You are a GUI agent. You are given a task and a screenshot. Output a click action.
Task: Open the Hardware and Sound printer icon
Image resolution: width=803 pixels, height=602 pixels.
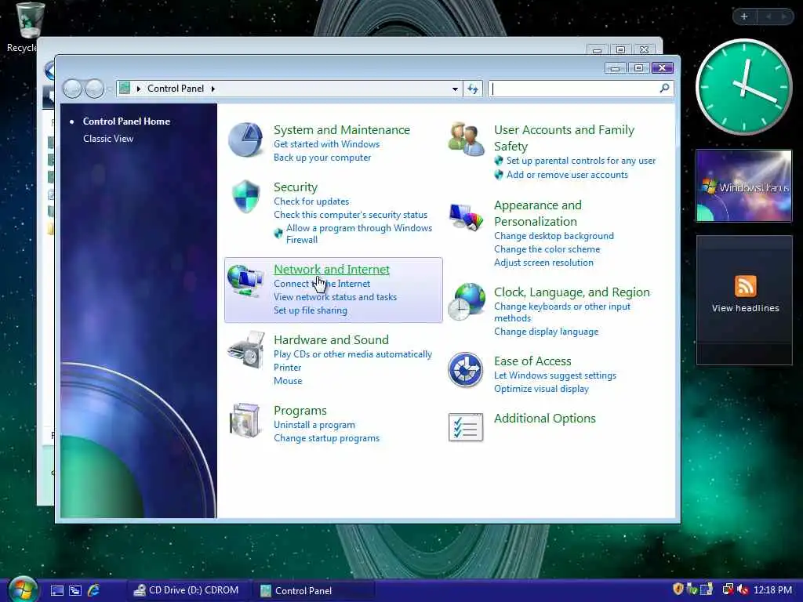[x=246, y=350]
